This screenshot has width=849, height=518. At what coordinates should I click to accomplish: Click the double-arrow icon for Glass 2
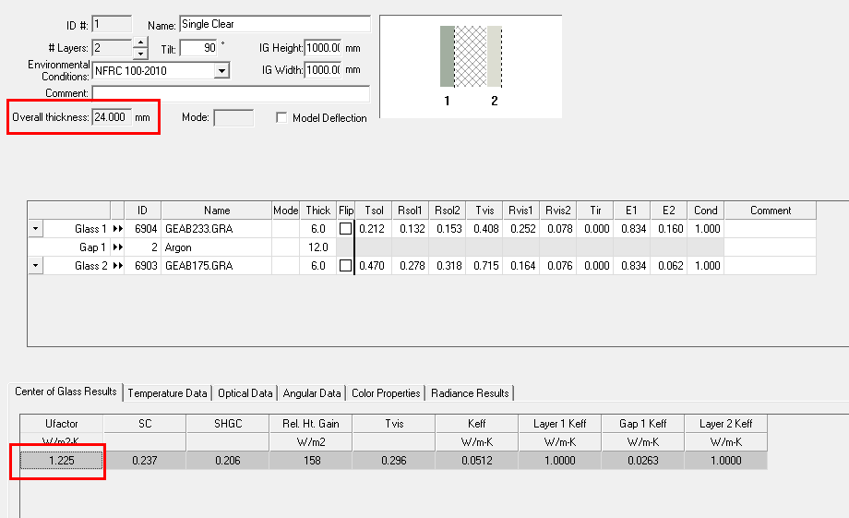117,266
